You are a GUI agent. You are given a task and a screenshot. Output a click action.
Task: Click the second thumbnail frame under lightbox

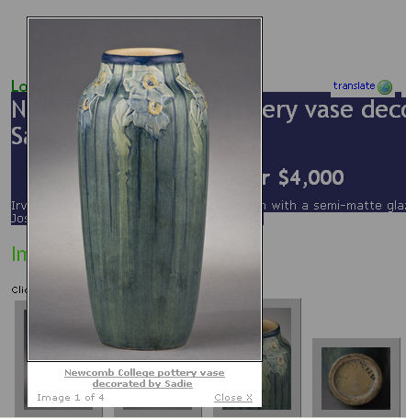click(158, 412)
